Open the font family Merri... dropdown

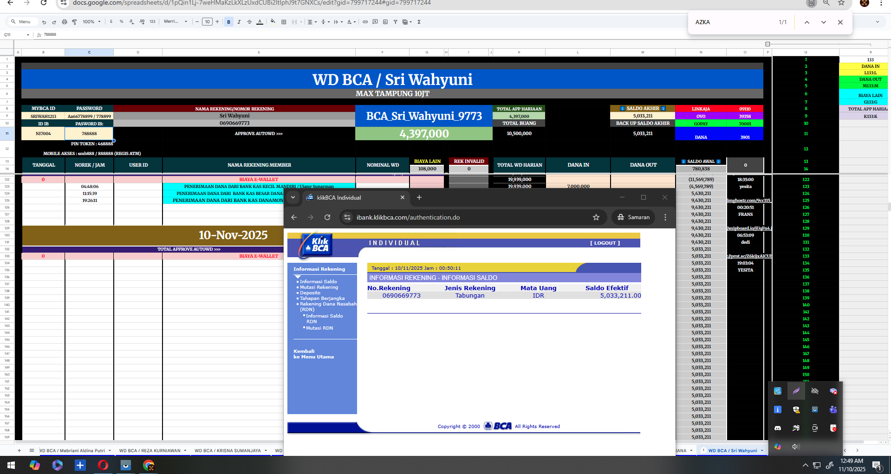[176, 22]
